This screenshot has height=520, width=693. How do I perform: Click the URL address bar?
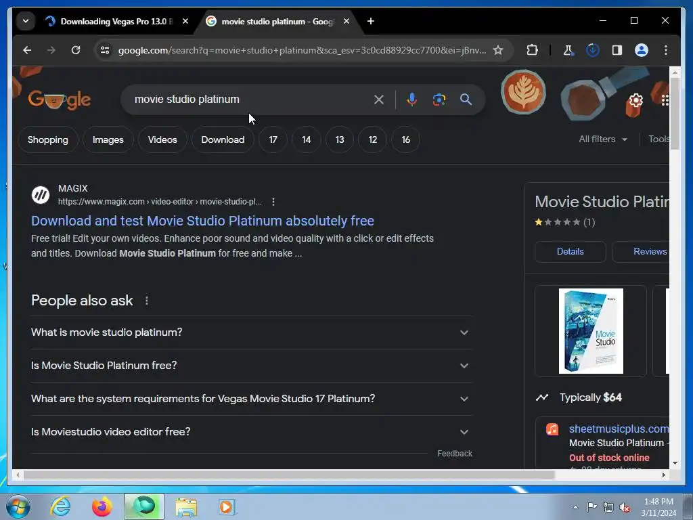point(302,50)
